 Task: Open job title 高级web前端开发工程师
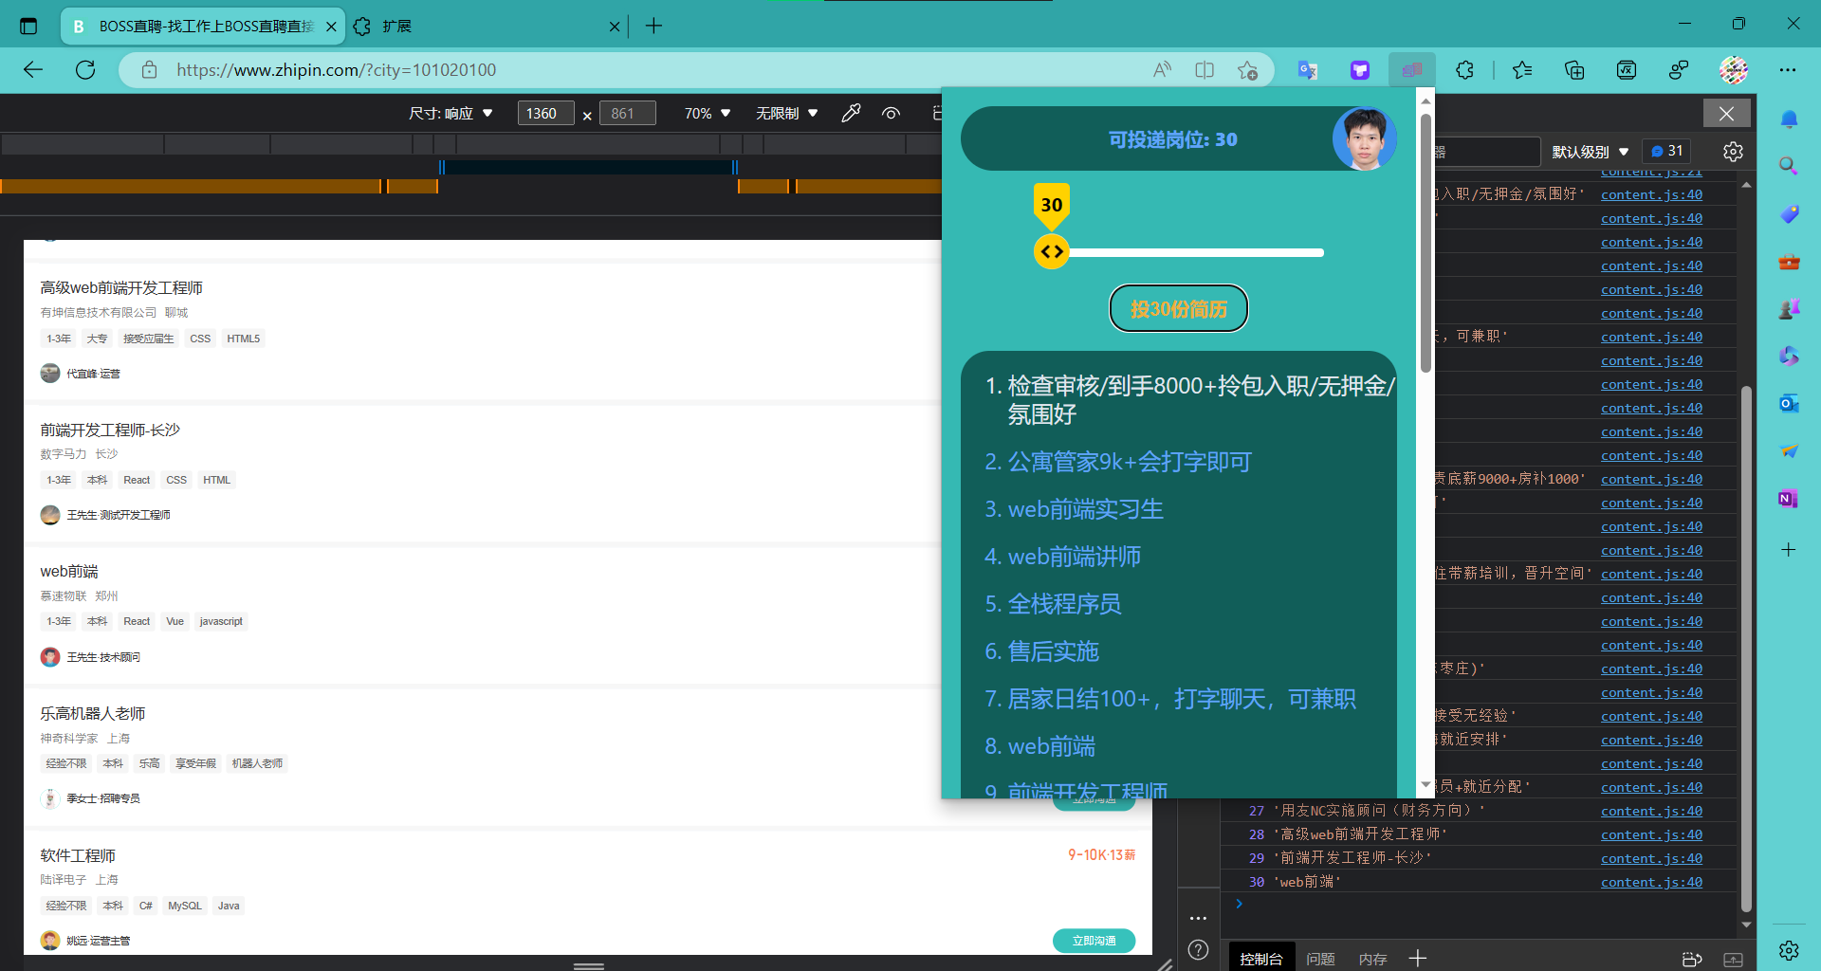121,287
